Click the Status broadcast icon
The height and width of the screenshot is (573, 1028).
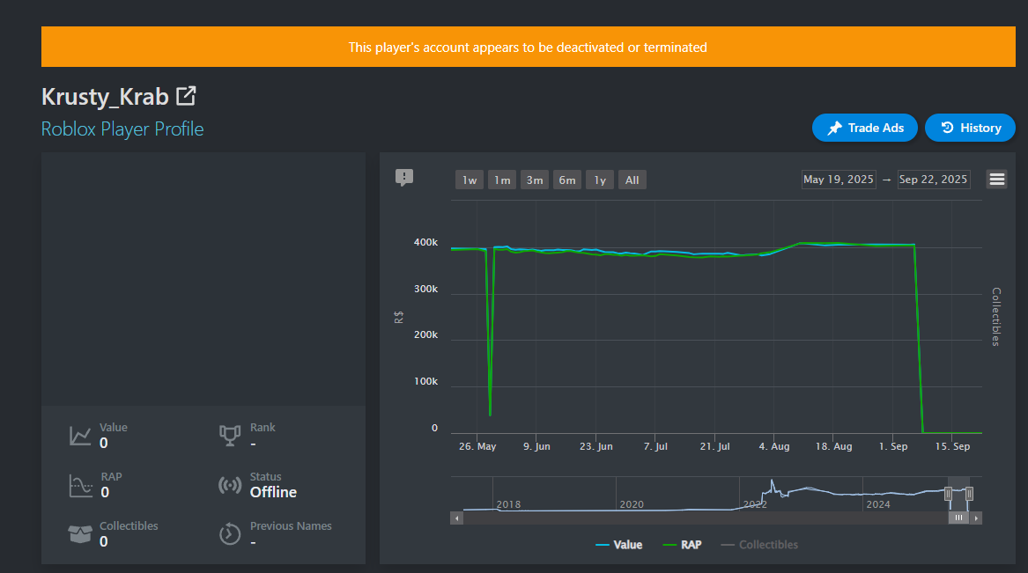[x=229, y=485]
